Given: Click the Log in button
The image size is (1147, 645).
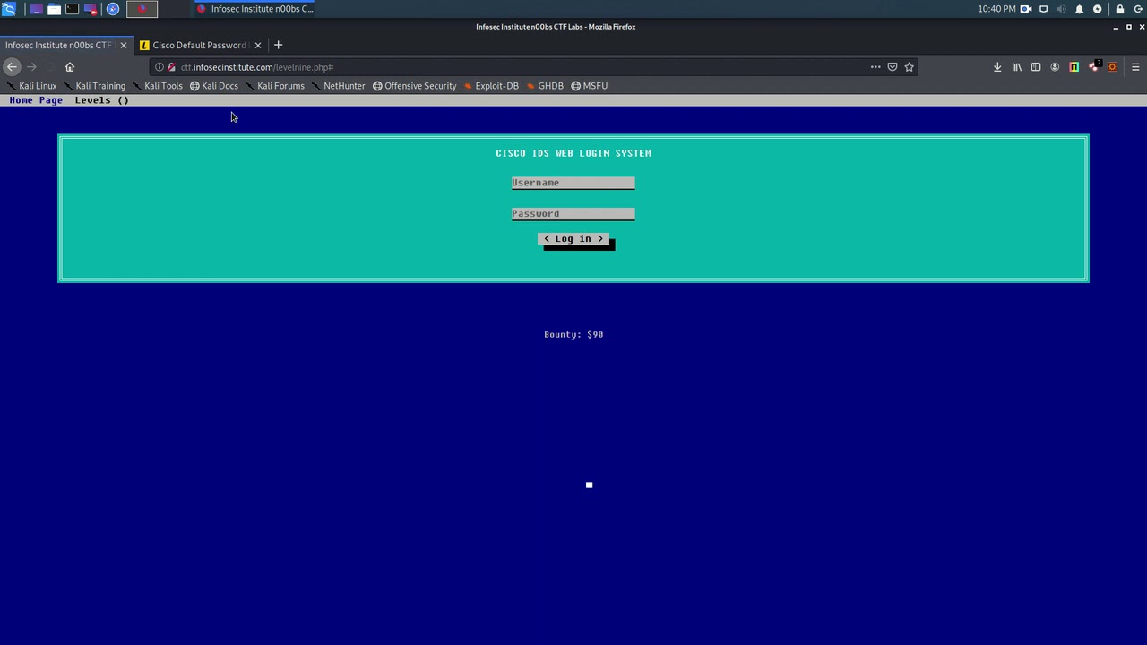Looking at the screenshot, I should 573,239.
